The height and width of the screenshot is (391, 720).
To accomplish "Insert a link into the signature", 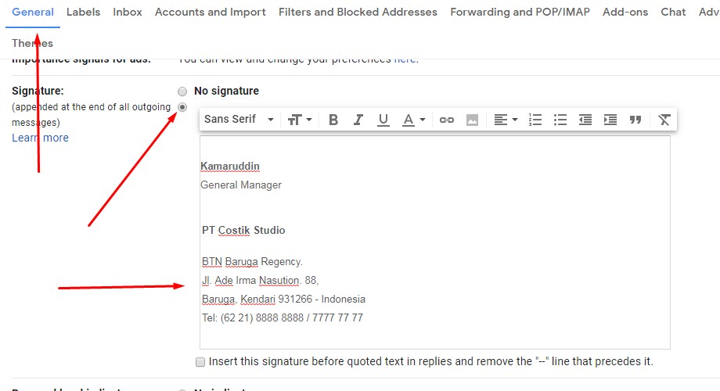I will (x=447, y=120).
